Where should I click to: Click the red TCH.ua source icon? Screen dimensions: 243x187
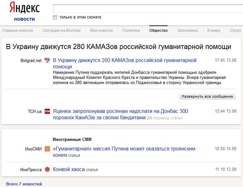tap(47, 111)
